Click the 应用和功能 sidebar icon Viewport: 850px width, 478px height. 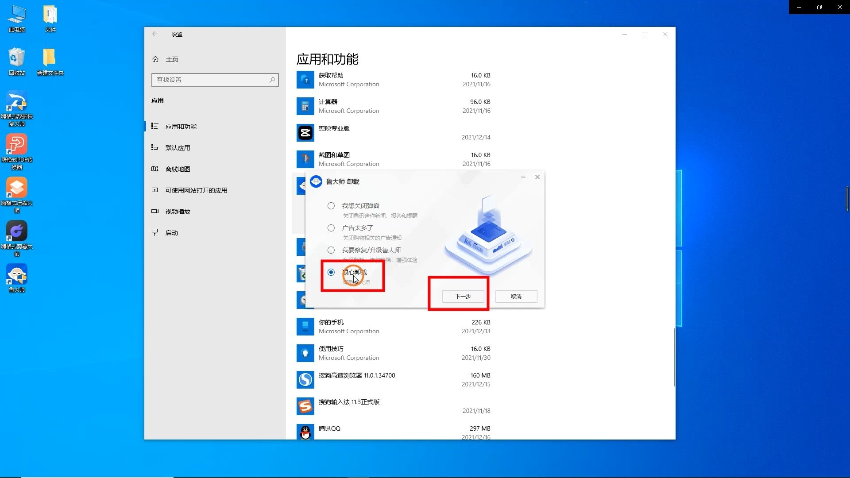[x=155, y=126]
